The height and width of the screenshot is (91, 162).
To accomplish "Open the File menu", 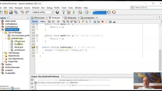I will pos(1,8).
